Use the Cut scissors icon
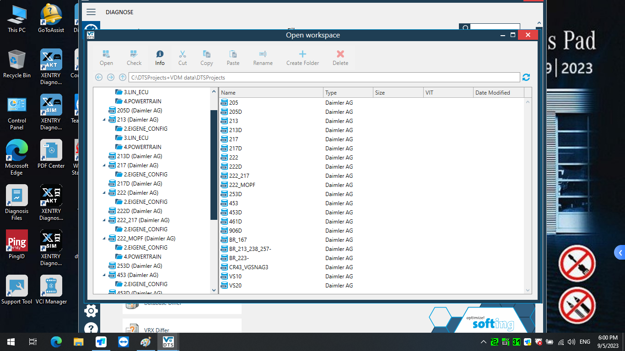625x351 pixels. click(183, 57)
